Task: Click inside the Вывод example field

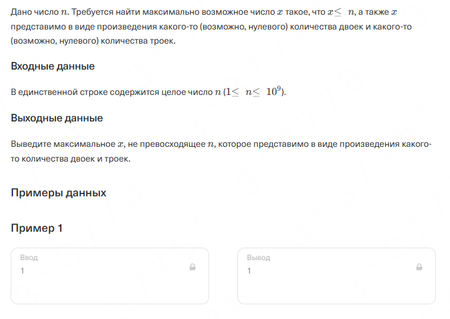Action: coord(337,276)
